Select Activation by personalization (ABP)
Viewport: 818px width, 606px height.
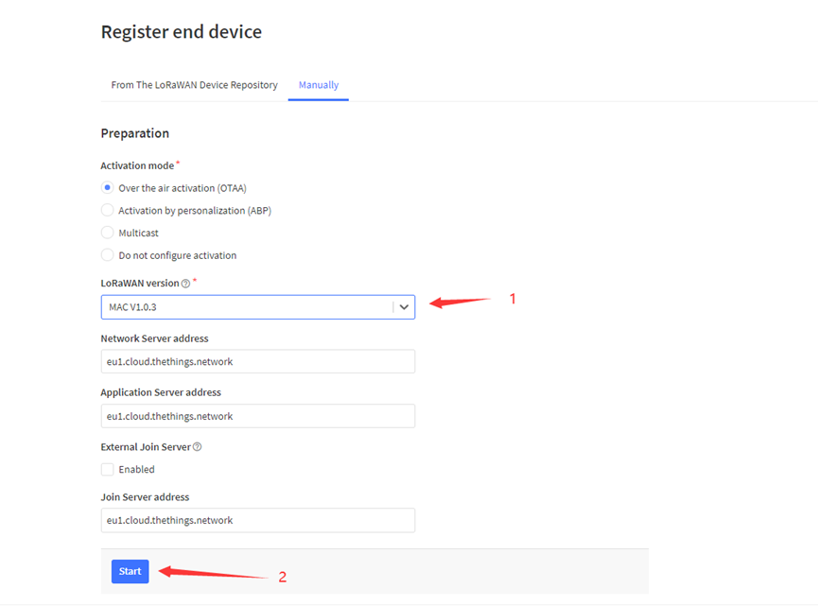pos(107,210)
